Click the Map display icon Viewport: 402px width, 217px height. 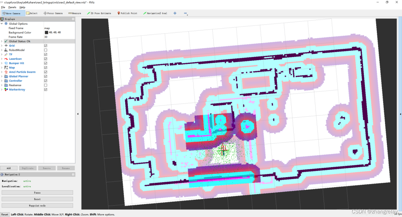pos(6,68)
